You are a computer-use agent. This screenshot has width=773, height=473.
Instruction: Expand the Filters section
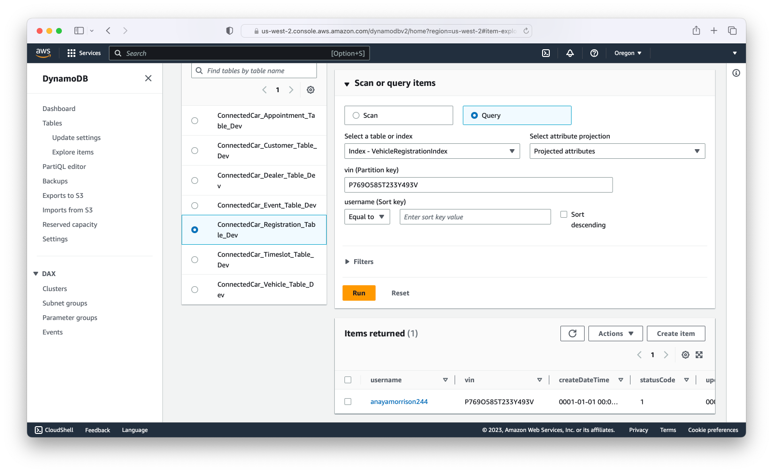(359, 262)
